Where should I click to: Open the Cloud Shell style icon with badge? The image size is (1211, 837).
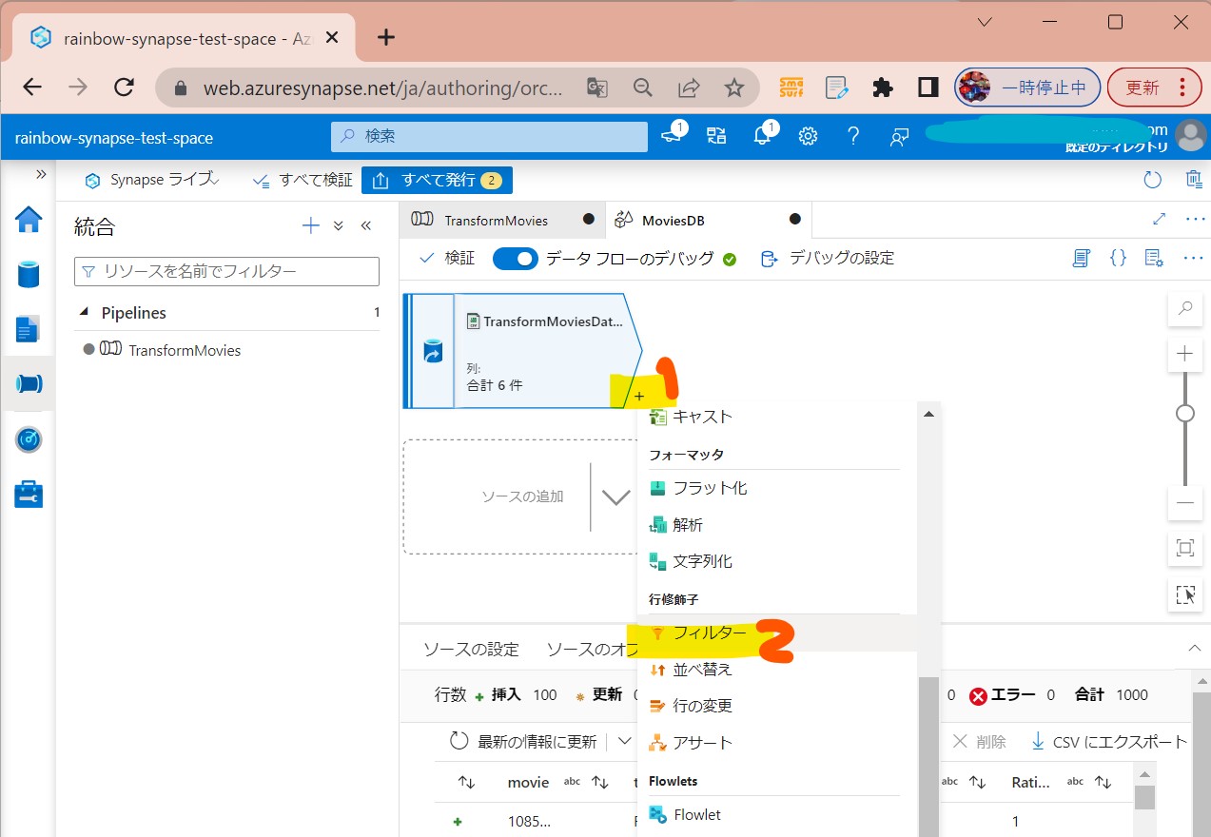click(673, 135)
